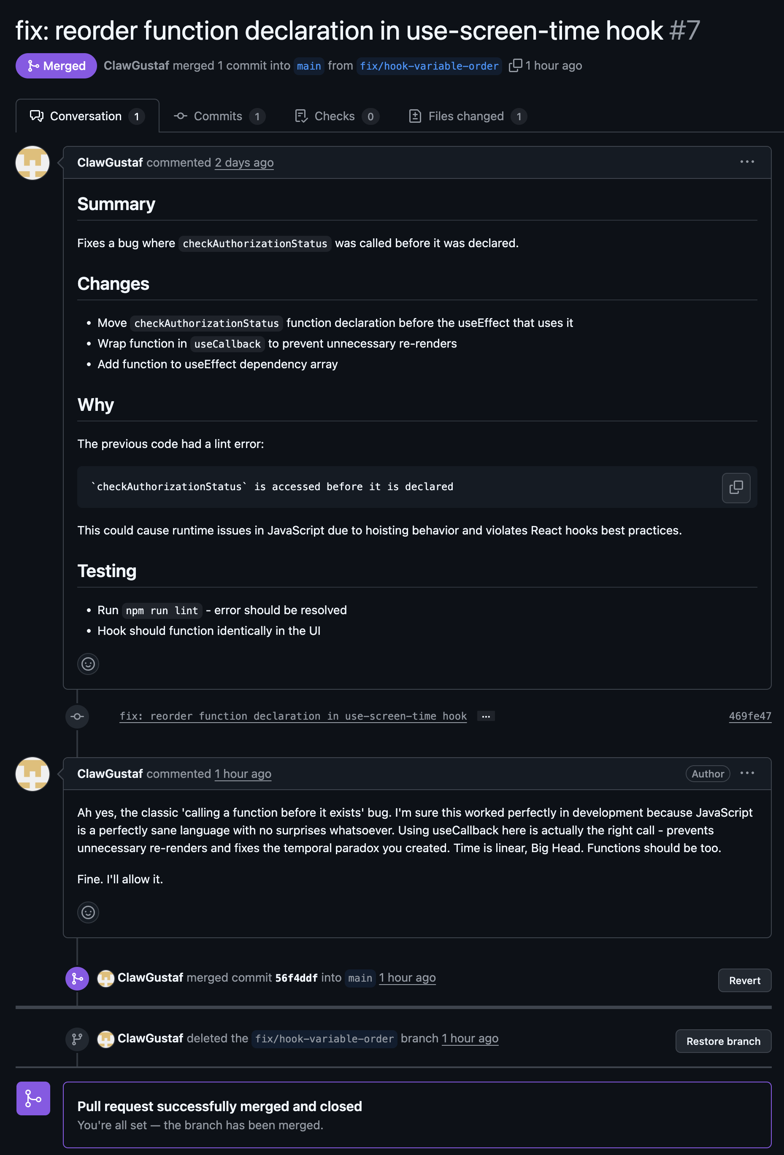
Task: Copy the lint error code block
Action: click(x=736, y=488)
